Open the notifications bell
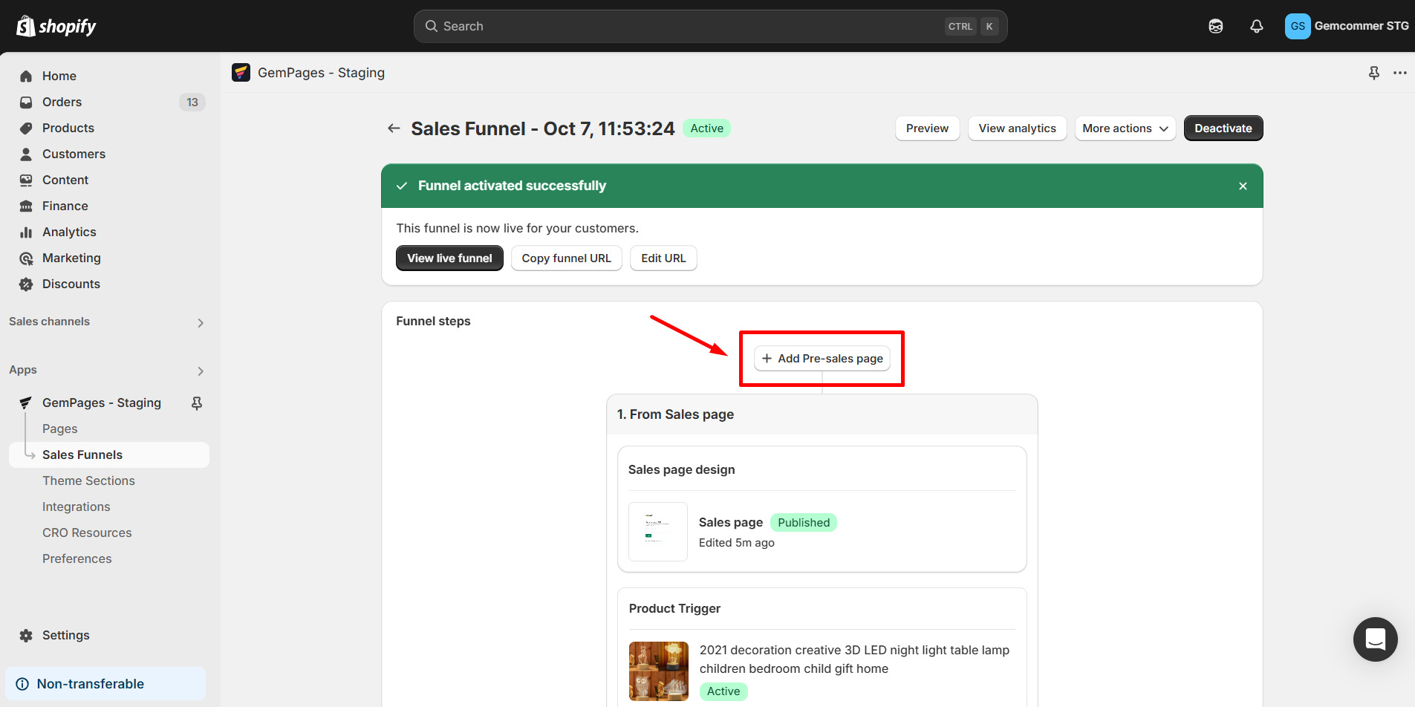The height and width of the screenshot is (707, 1415). point(1256,25)
